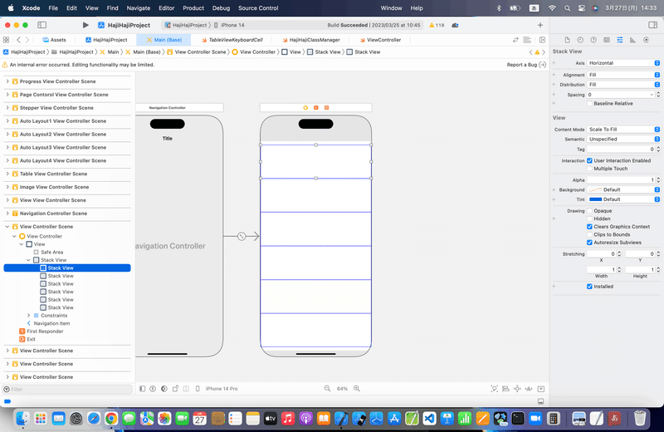Switch to HajiHajiClassManager tab

[310, 40]
